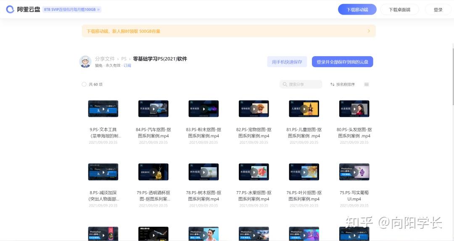The height and width of the screenshot is (241, 454).
Task: Select file name 76.PS-叶片抠图-抠图系列案例.mp4
Action: (304, 196)
